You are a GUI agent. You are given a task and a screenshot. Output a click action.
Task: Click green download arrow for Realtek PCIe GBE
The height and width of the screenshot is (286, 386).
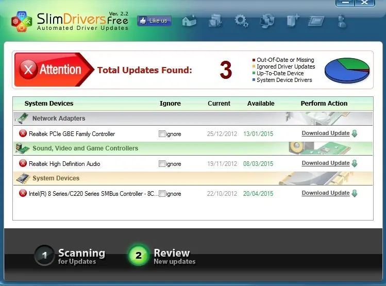(x=355, y=133)
